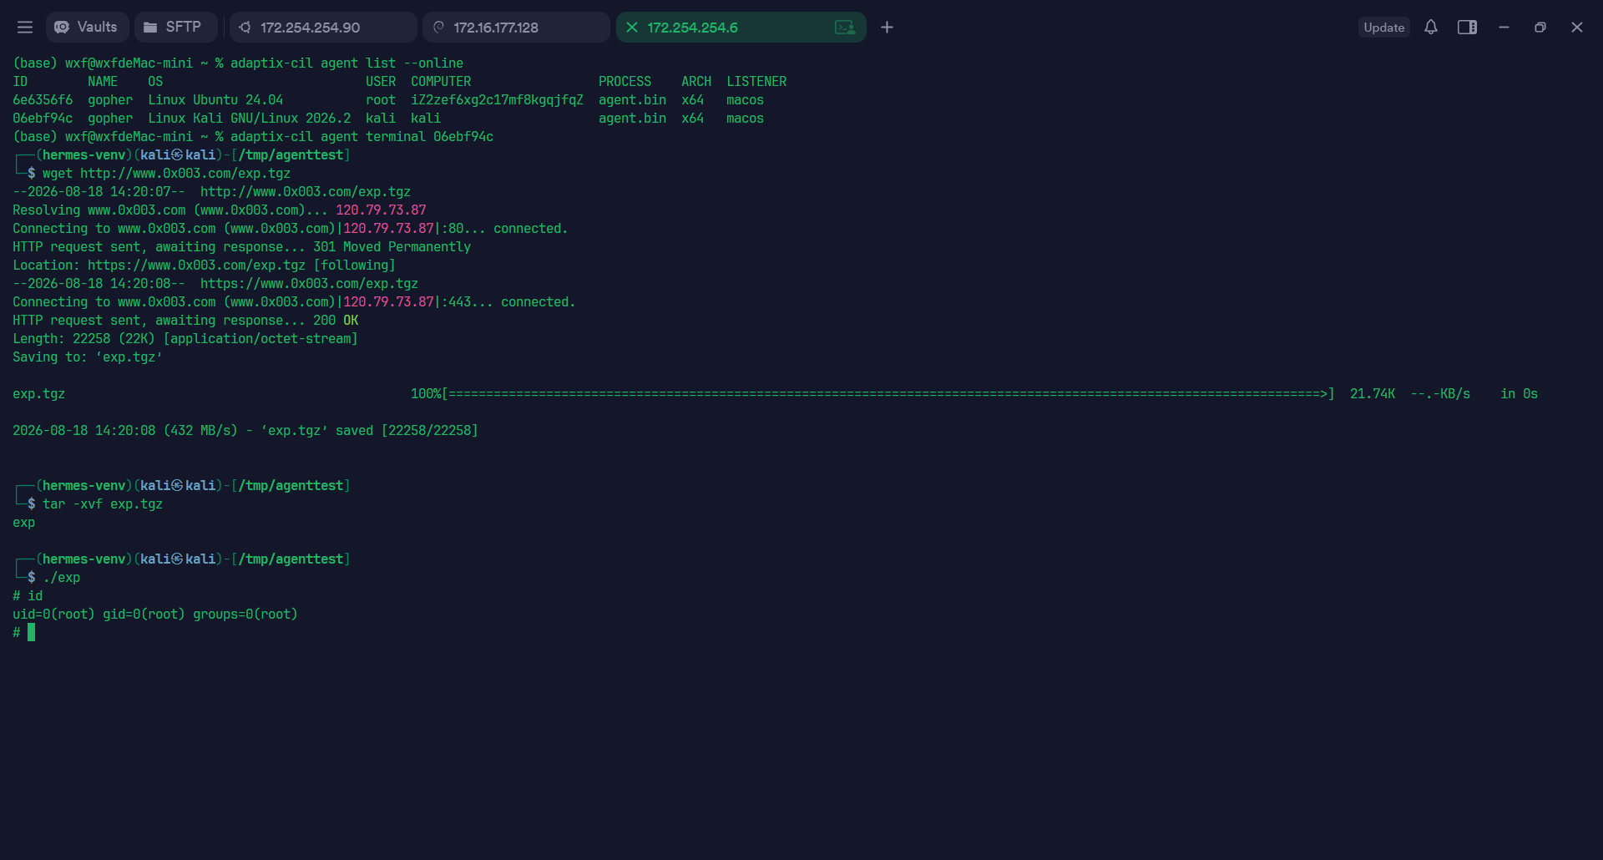Click the Ubuntu icon on the 172.254.254.90 tab
The height and width of the screenshot is (860, 1603).
pyautogui.click(x=245, y=28)
